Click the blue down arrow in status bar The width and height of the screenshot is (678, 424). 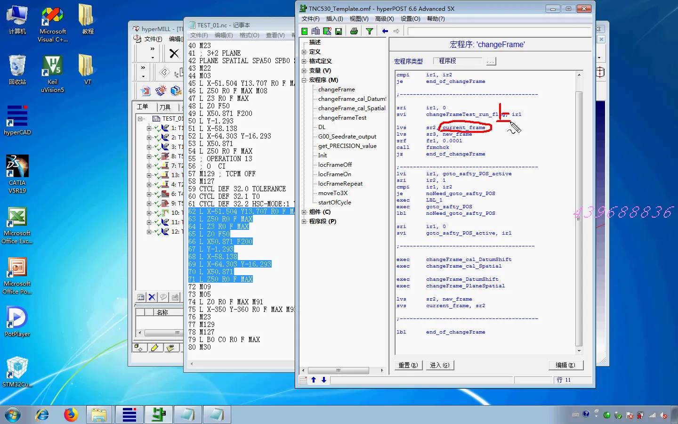coord(324,380)
